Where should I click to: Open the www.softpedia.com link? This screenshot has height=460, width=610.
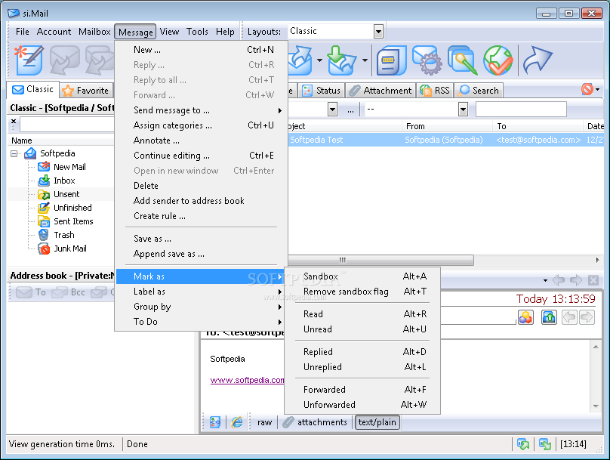(x=248, y=380)
